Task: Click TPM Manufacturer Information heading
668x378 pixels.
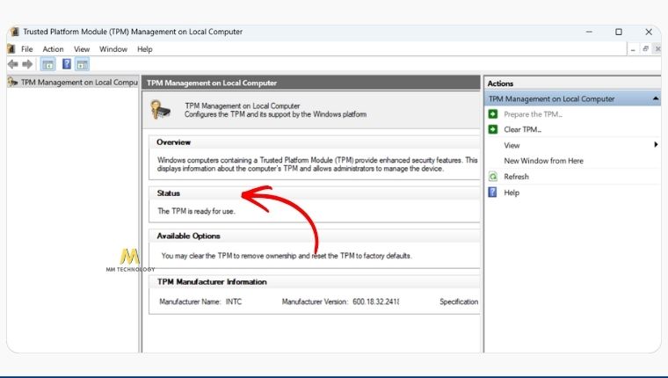Action: coord(212,281)
